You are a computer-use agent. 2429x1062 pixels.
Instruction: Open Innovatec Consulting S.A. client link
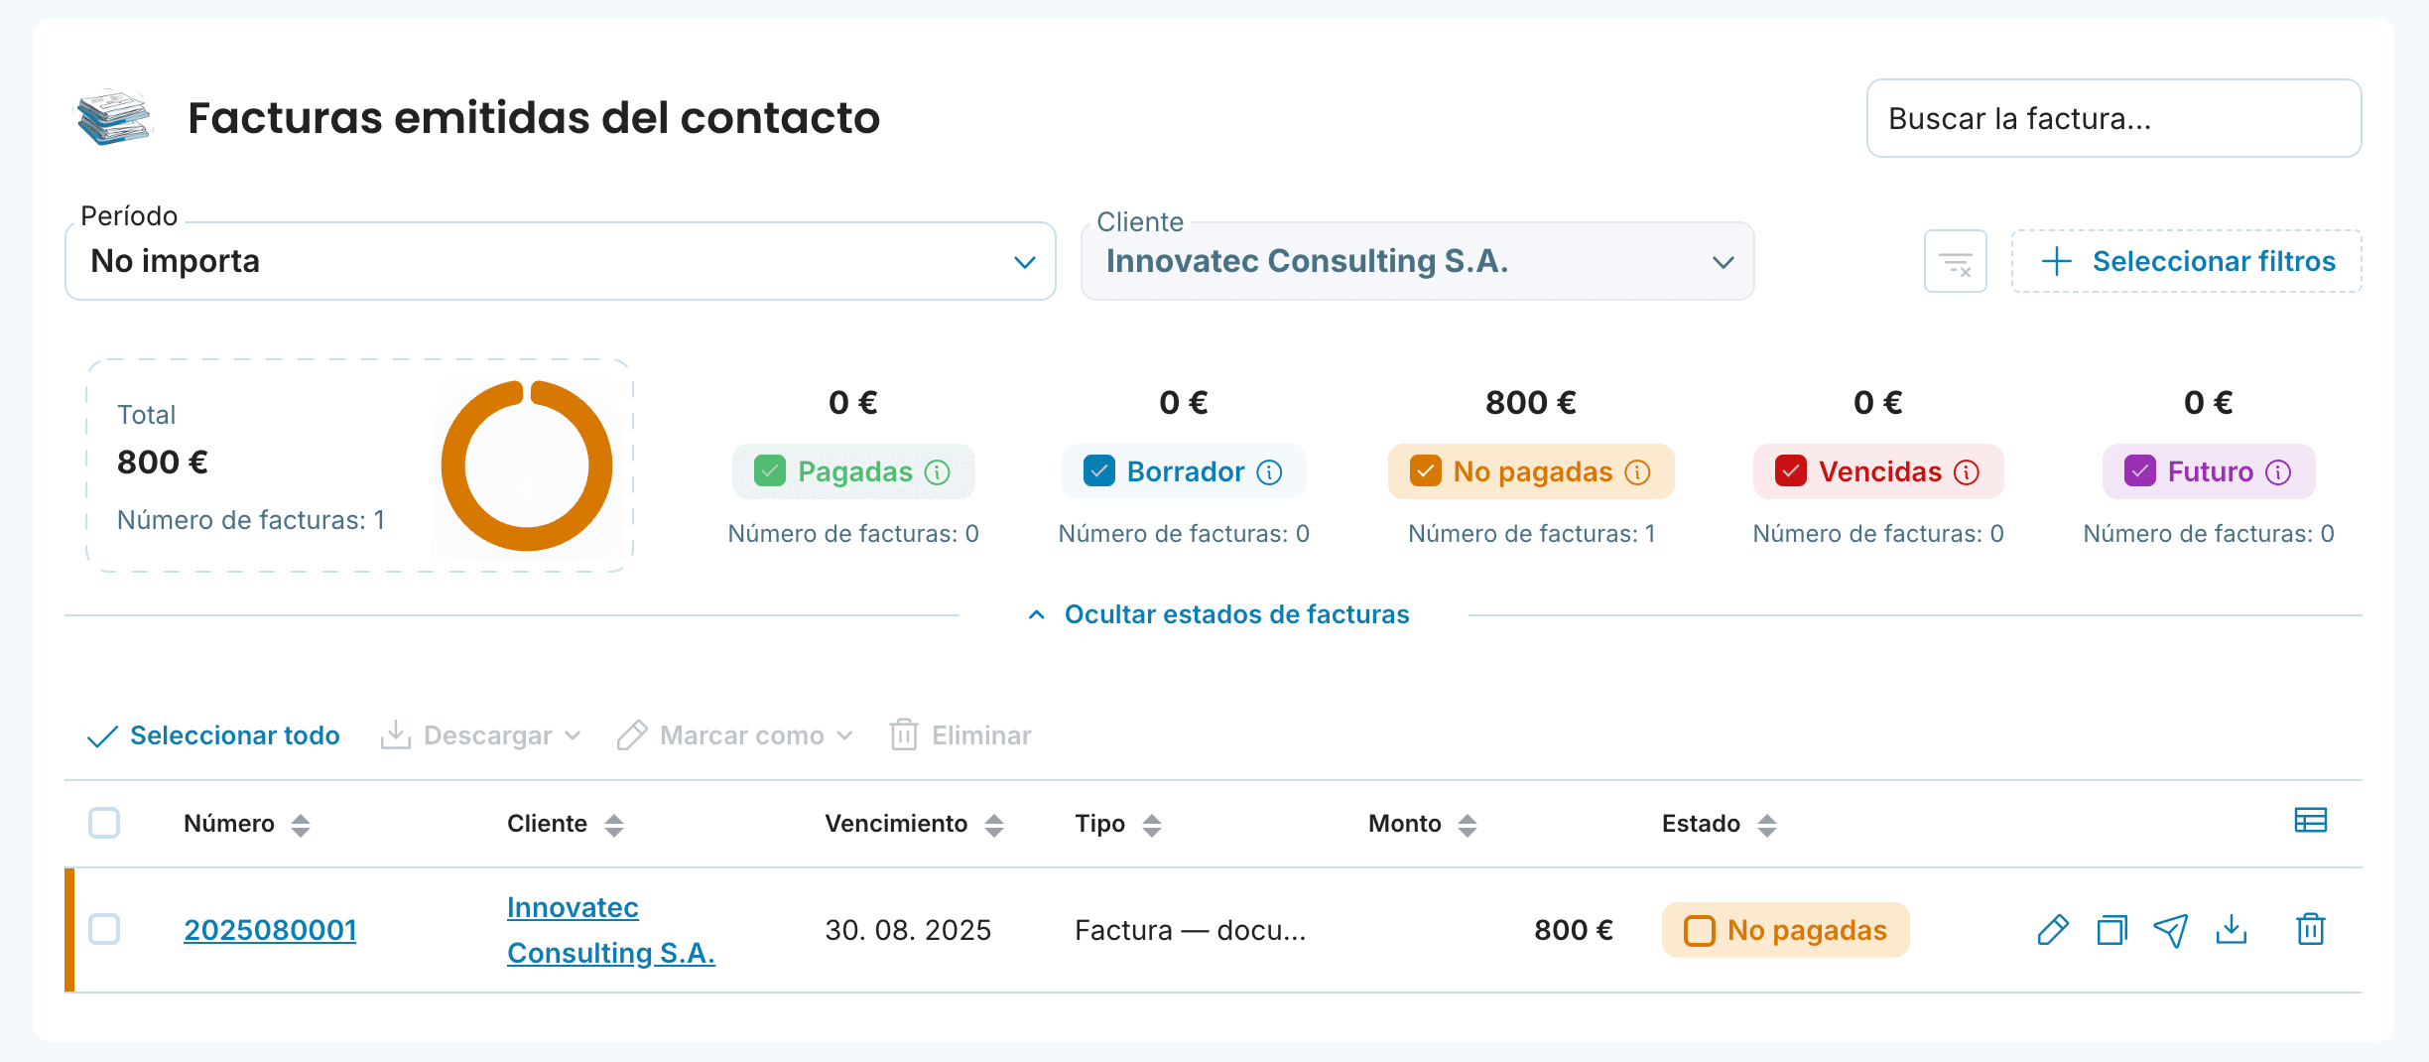point(611,930)
